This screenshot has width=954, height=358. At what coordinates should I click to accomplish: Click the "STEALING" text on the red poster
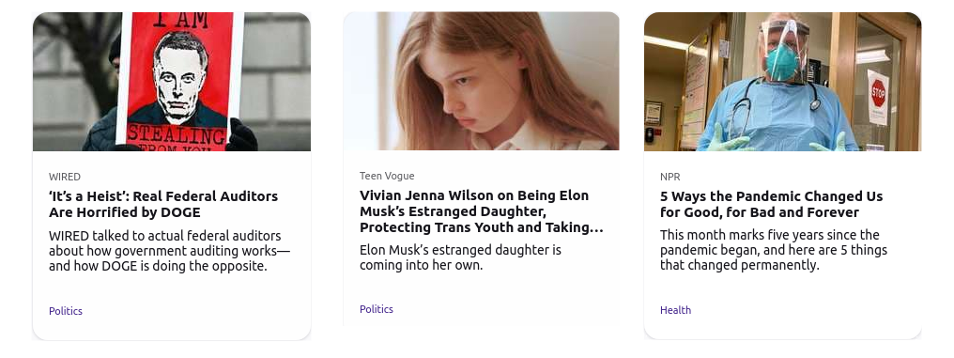pyautogui.click(x=177, y=134)
